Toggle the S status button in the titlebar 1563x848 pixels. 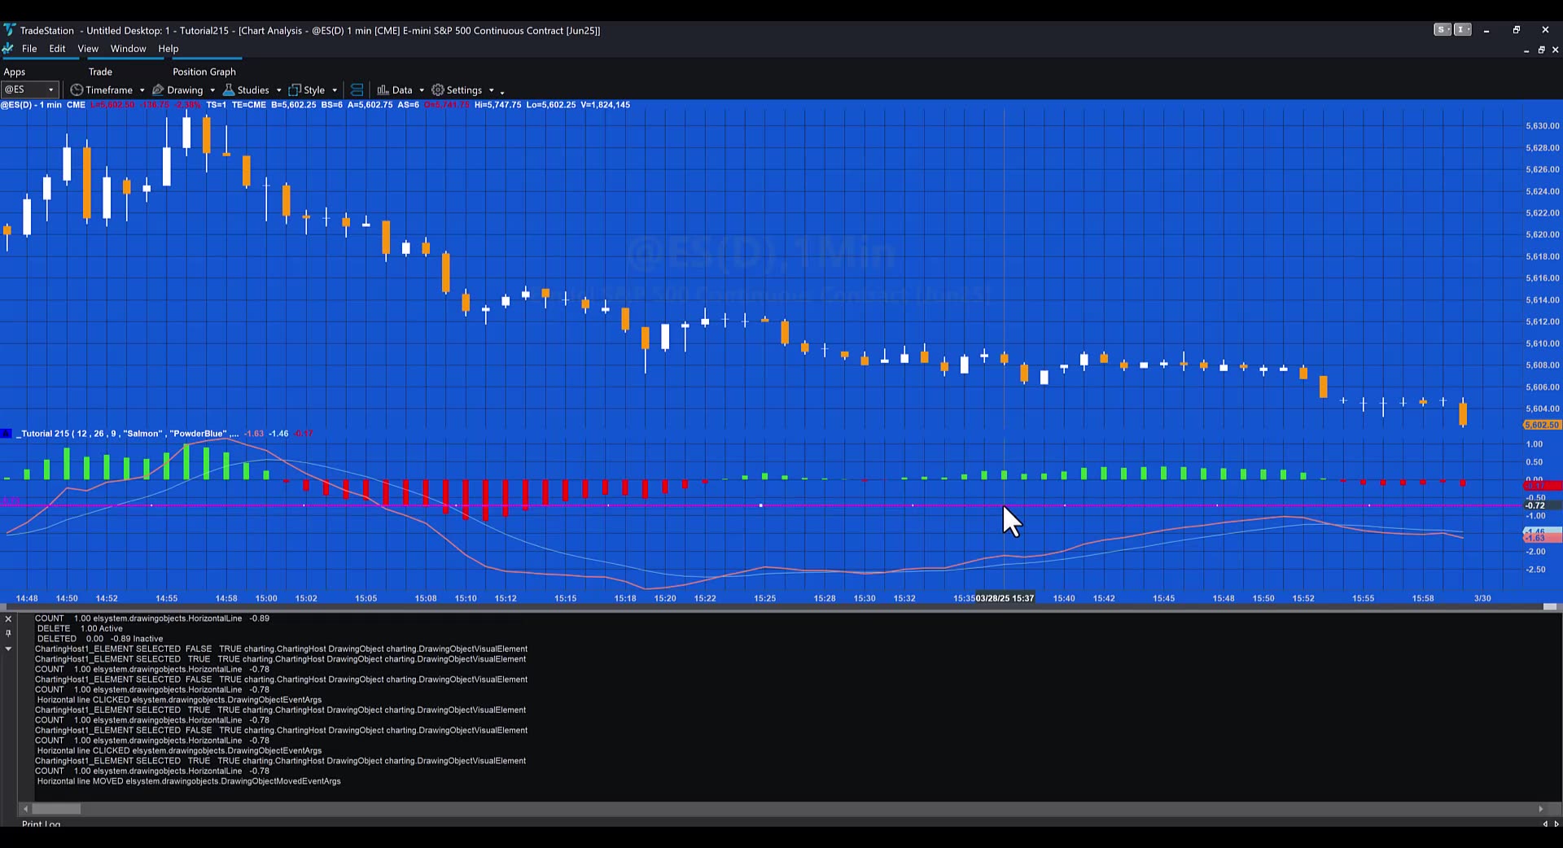(1441, 29)
